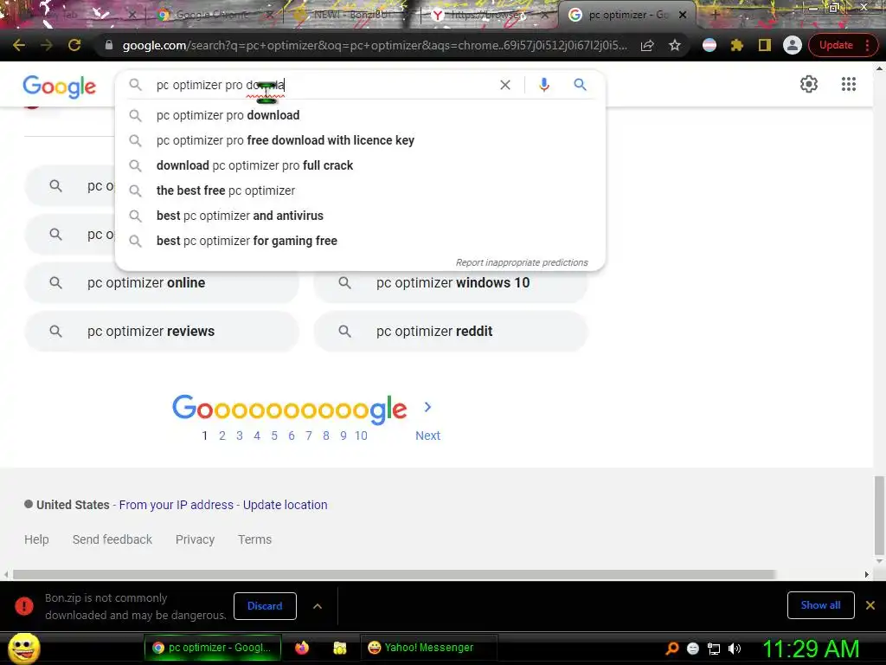
Task: Go to results page 4
Action: 257,436
